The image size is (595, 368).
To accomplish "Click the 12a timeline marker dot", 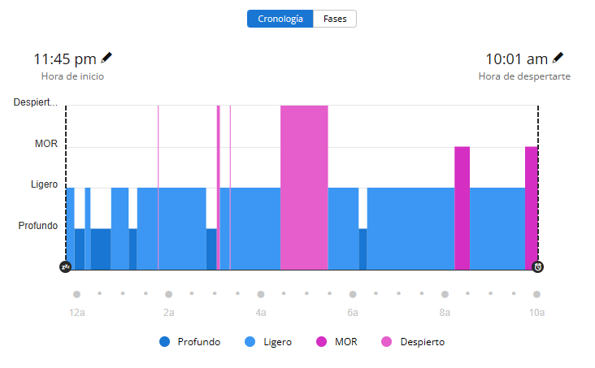I will tap(76, 294).
